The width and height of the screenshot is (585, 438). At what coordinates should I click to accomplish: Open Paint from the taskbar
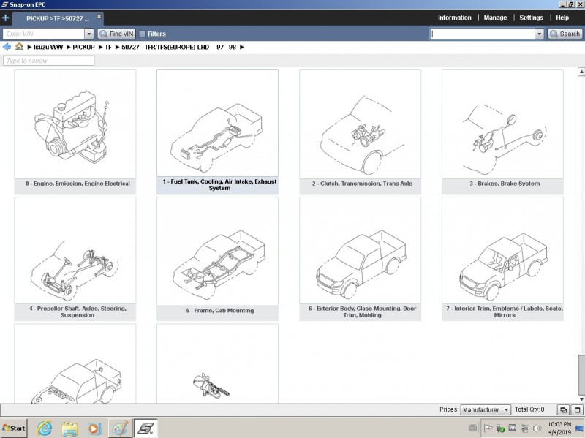pos(120,428)
